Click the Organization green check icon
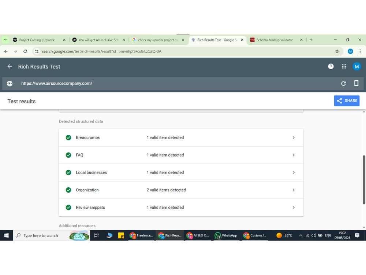The image size is (366, 275). [68, 190]
